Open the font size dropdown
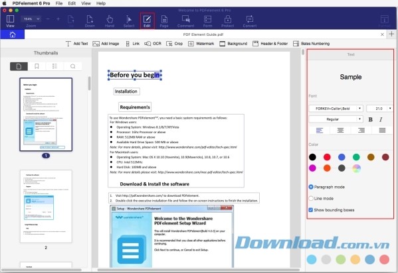398x273 pixels. click(379, 109)
